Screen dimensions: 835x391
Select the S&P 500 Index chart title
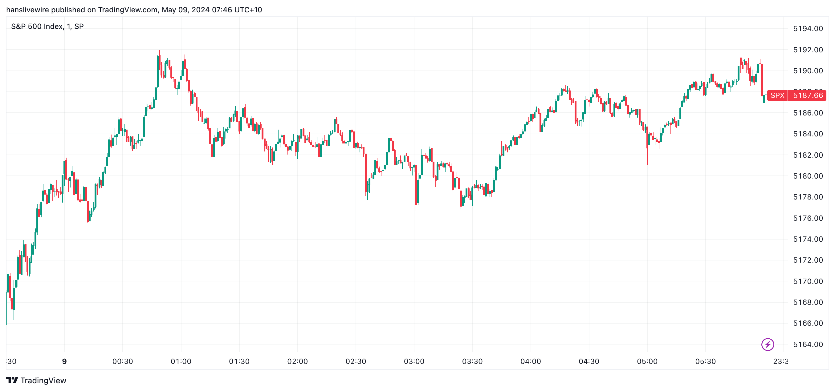[x=47, y=26]
